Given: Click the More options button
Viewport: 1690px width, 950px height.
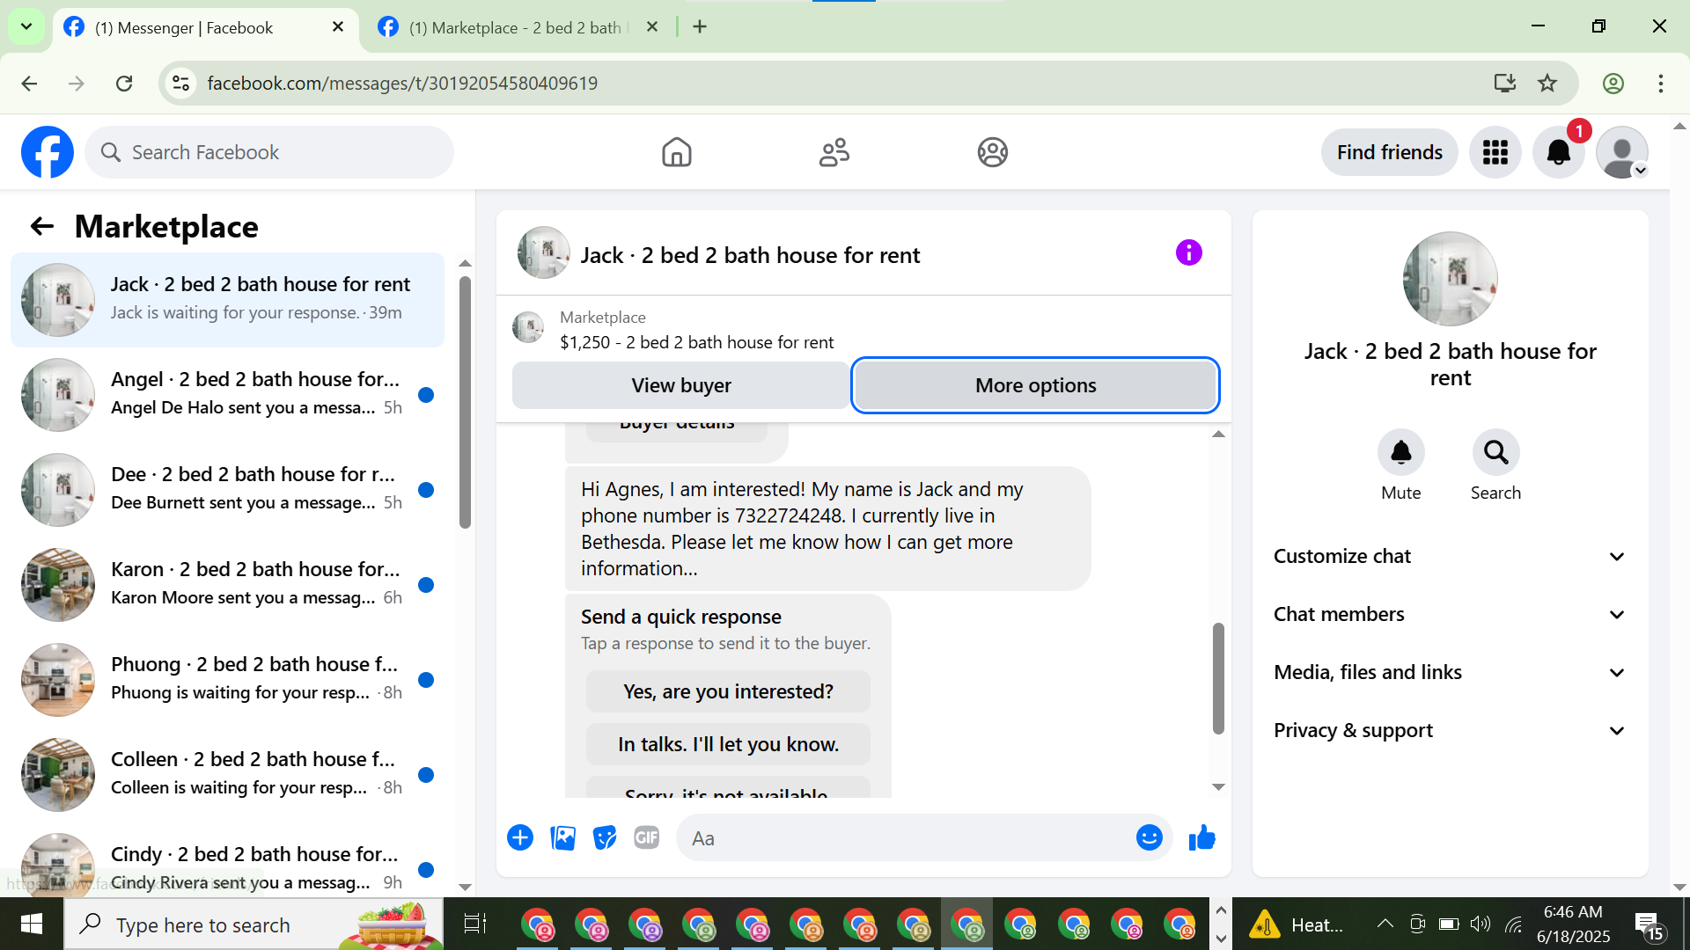Looking at the screenshot, I should 1035,385.
